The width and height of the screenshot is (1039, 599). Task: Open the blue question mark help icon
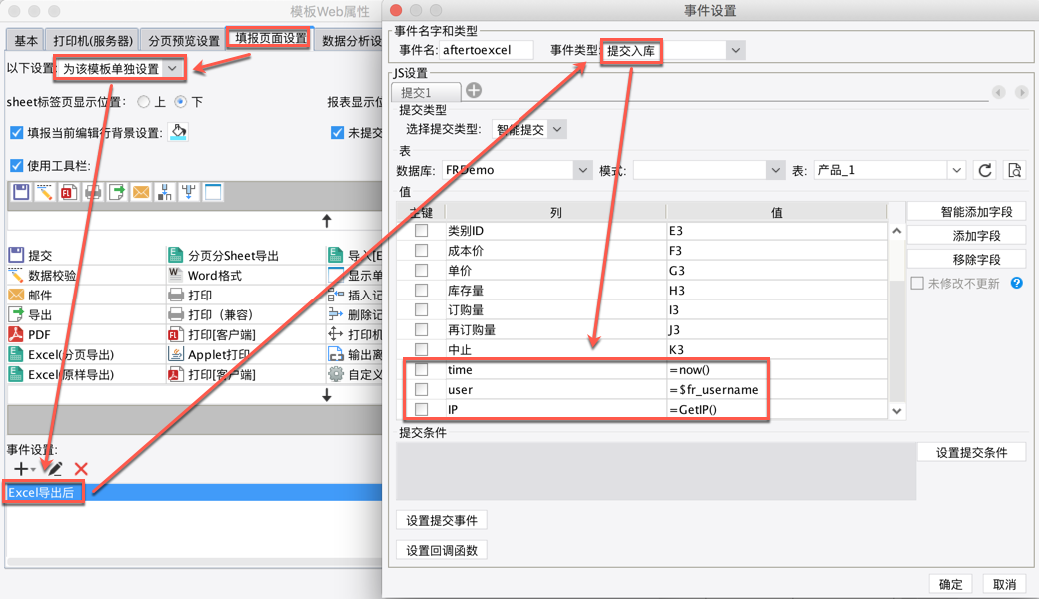pyautogui.click(x=1016, y=283)
